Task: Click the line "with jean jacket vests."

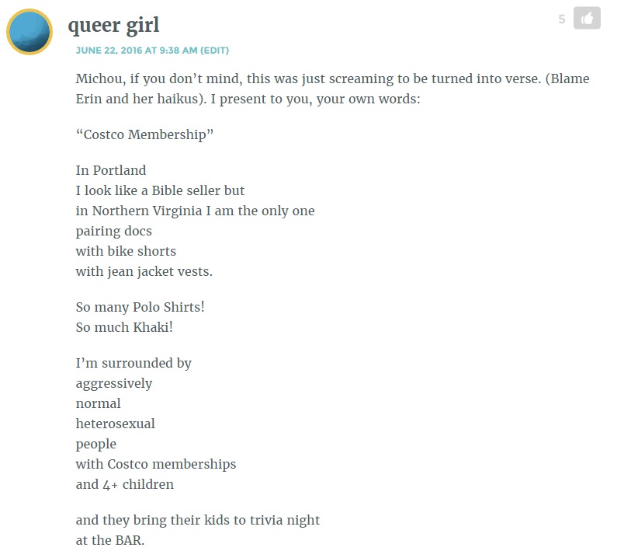Action: point(144,271)
